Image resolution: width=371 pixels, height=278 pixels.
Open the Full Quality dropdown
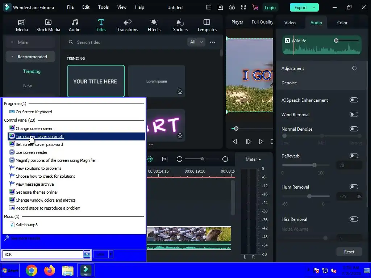(262, 22)
